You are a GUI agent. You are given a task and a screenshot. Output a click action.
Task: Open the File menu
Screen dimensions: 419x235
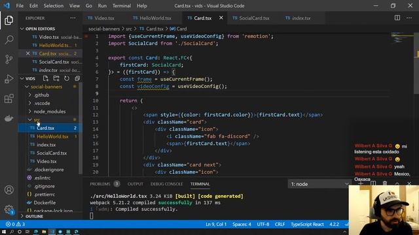click(20, 6)
